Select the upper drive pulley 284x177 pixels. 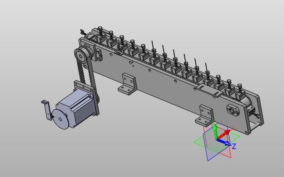81,56
